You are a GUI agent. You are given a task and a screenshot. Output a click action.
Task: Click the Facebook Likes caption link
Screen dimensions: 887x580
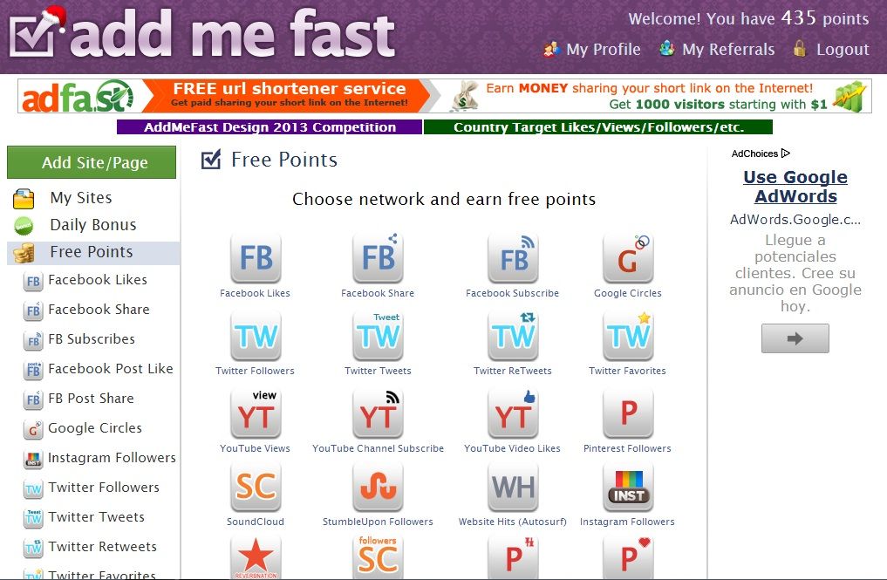[256, 293]
